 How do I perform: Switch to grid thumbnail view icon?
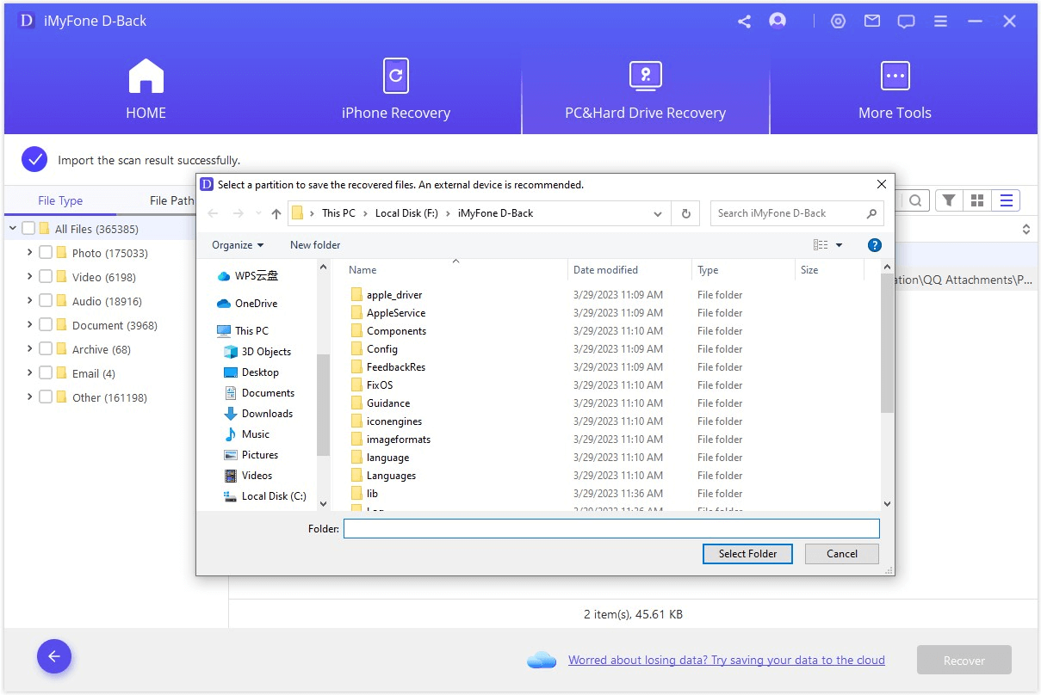(976, 200)
